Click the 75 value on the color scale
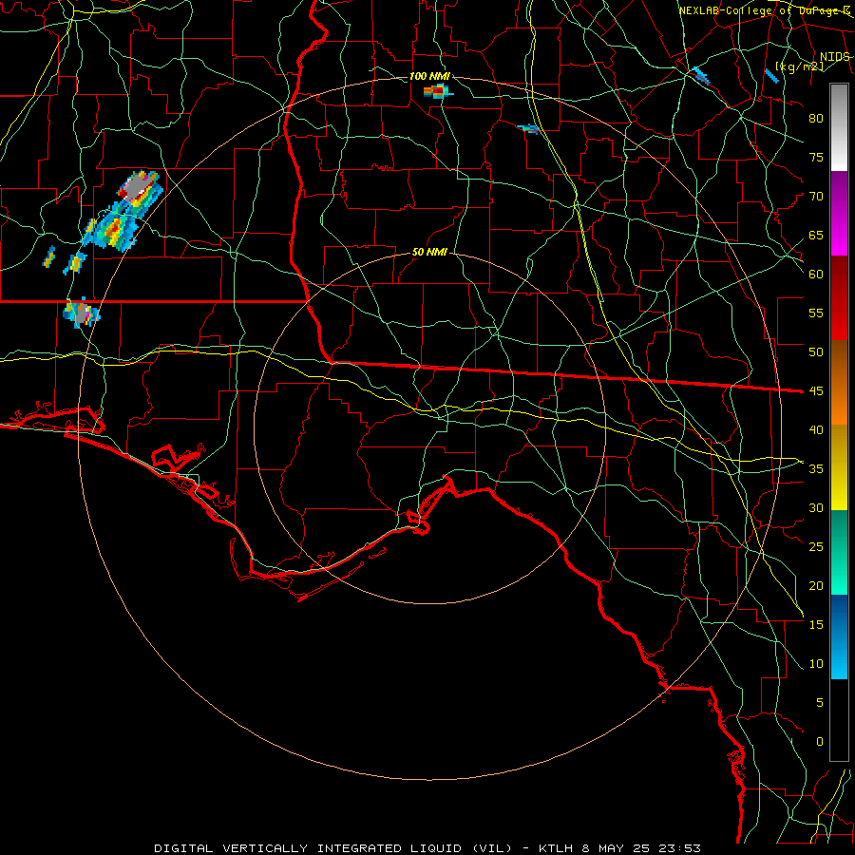This screenshot has height=855, width=855. [816, 158]
